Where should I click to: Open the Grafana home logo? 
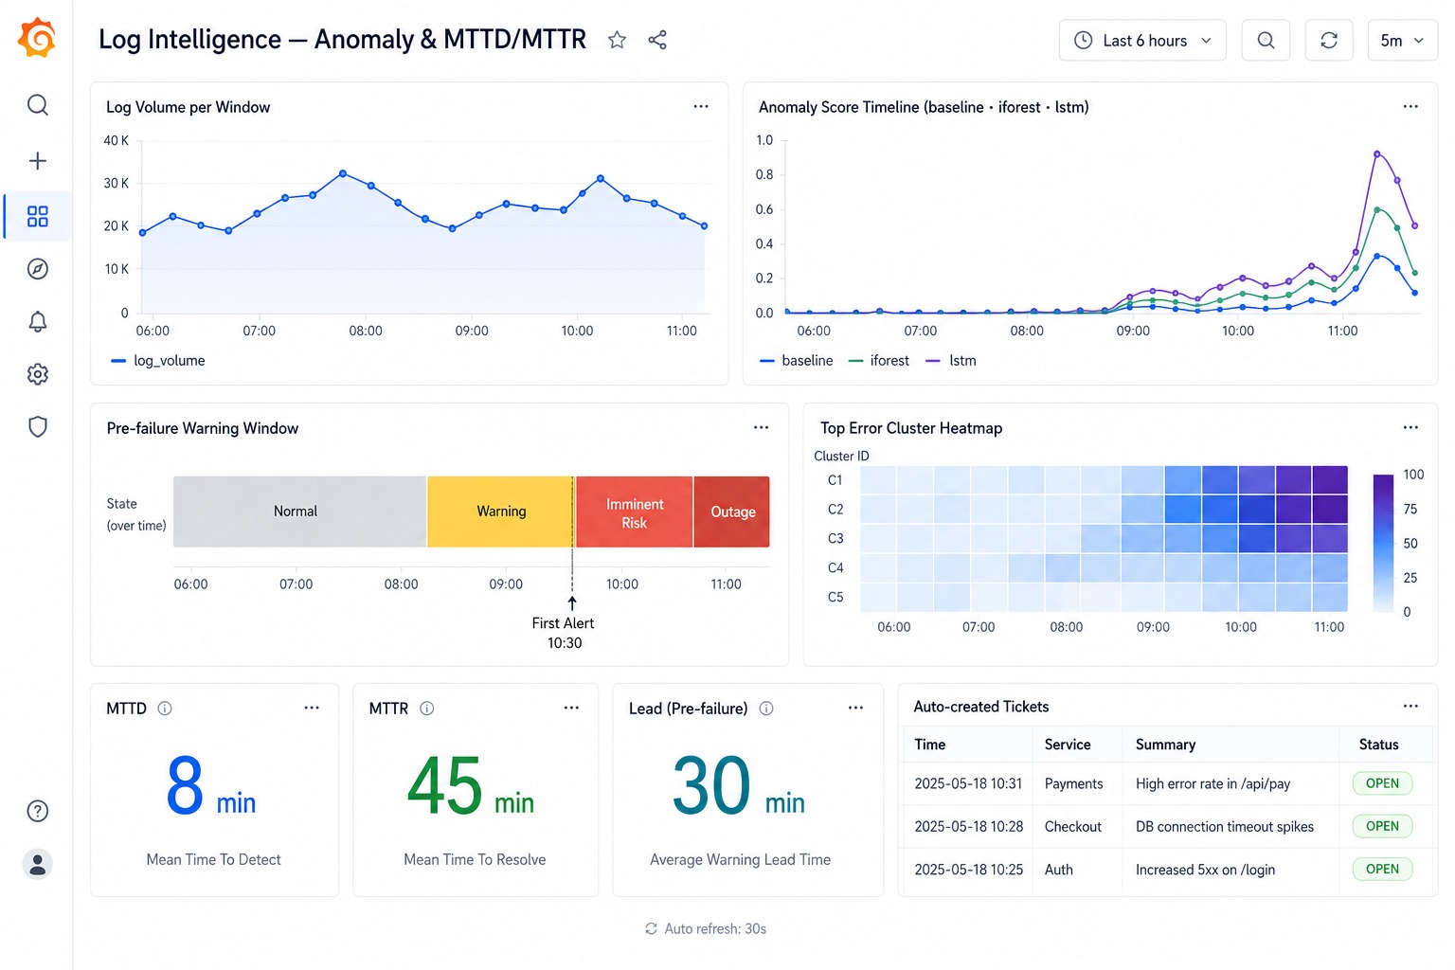37,38
